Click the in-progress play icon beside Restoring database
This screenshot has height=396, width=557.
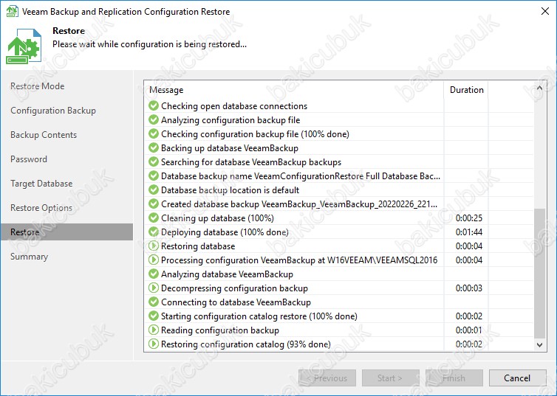coord(154,246)
